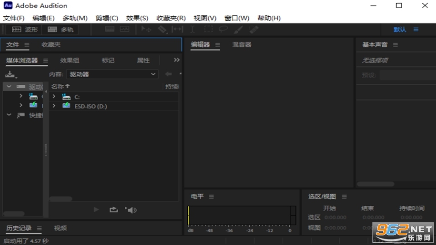Image resolution: width=436 pixels, height=245 pixels.
Task: Click the file list horizontal scrollbar
Action: [61, 199]
